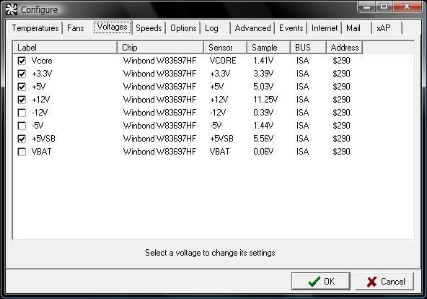
Task: Toggle the VBAT checkbox on
Action: tap(22, 152)
